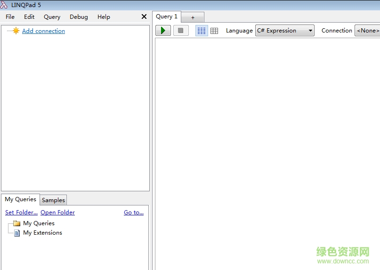Switch results to data grid view icon
The image size is (380, 270).
pos(214,31)
